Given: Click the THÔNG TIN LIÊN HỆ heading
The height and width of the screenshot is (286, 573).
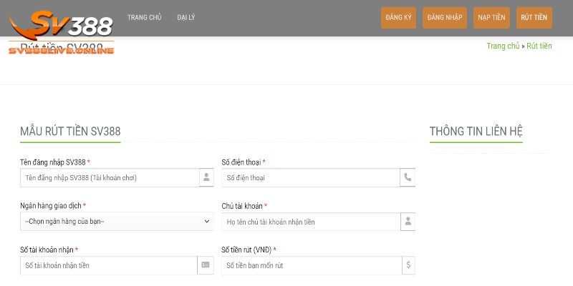Looking at the screenshot, I should 476,132.
